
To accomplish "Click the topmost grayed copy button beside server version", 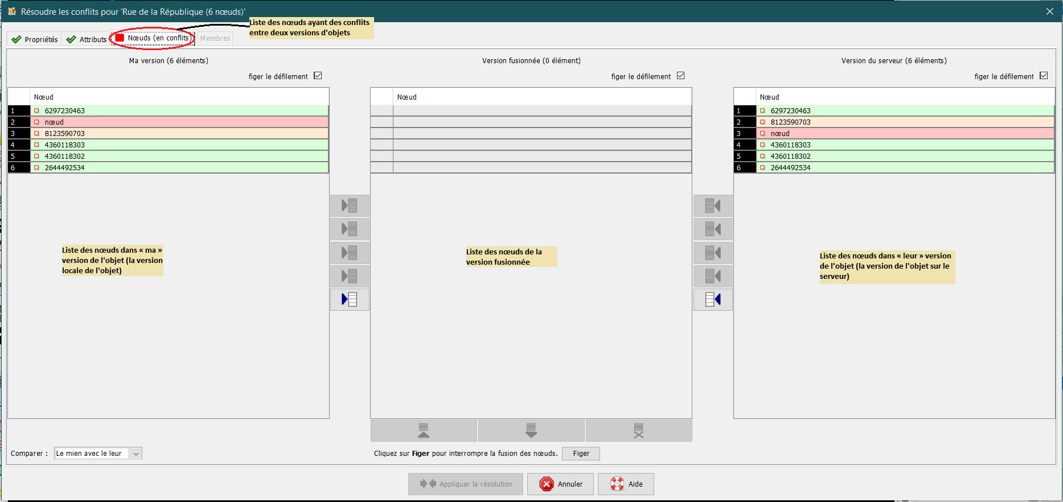I will (713, 205).
